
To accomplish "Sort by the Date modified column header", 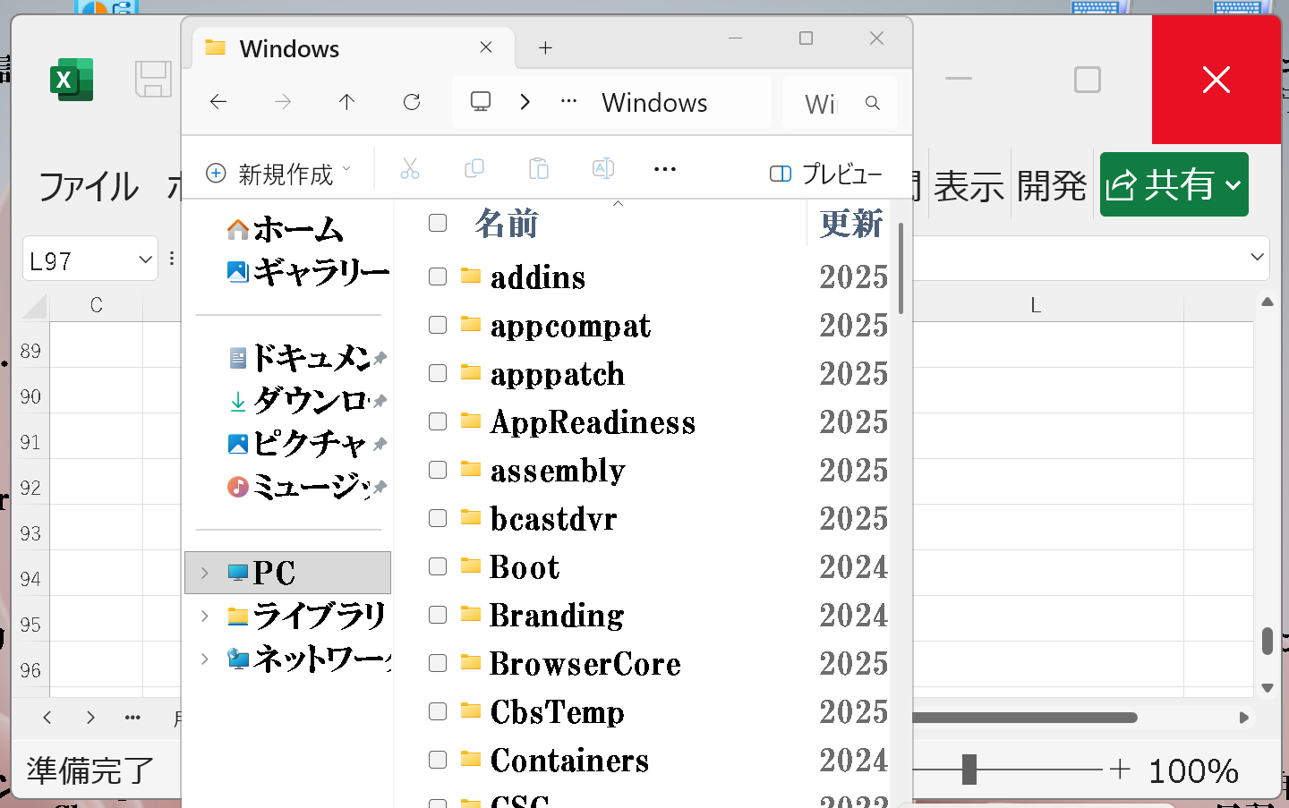I will (851, 224).
